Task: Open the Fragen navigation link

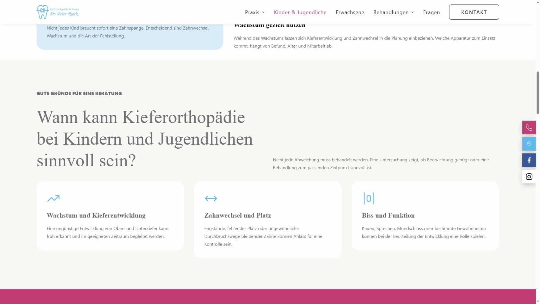Action: [431, 12]
